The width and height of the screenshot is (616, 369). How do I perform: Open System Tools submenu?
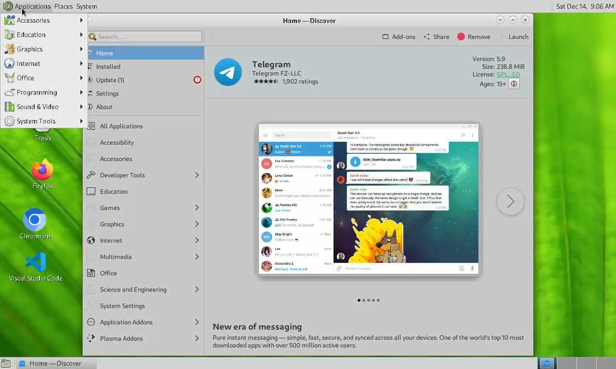44,121
